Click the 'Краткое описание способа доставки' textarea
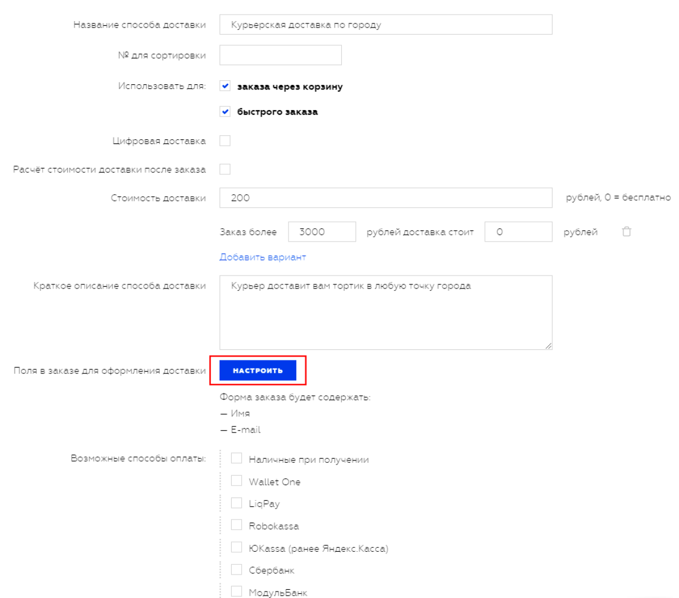 click(x=385, y=312)
